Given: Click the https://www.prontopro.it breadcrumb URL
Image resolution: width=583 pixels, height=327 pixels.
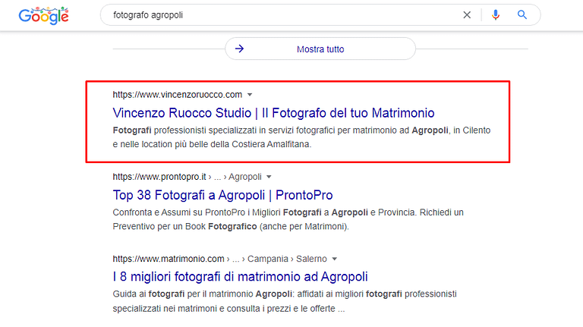Looking at the screenshot, I should coord(187,177).
